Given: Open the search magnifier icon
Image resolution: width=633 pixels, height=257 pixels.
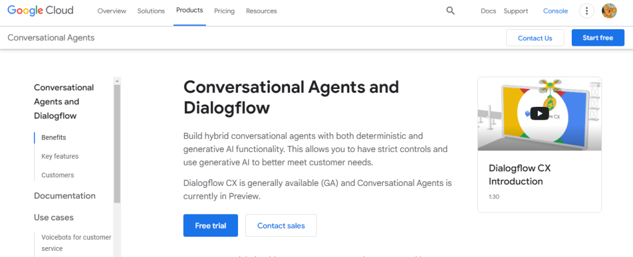Looking at the screenshot, I should click(450, 11).
